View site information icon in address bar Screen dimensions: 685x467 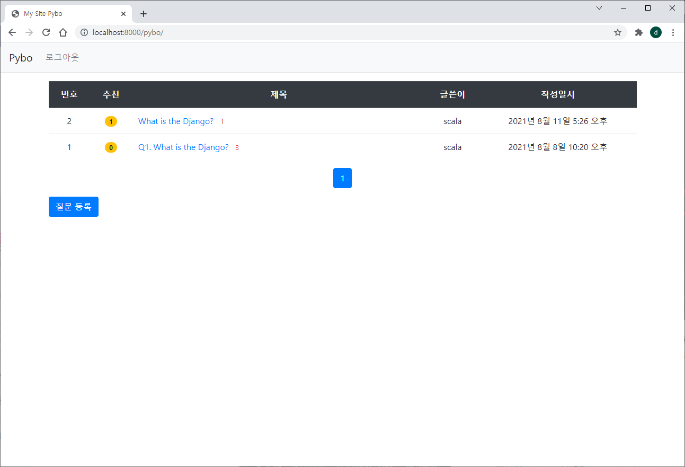click(84, 32)
